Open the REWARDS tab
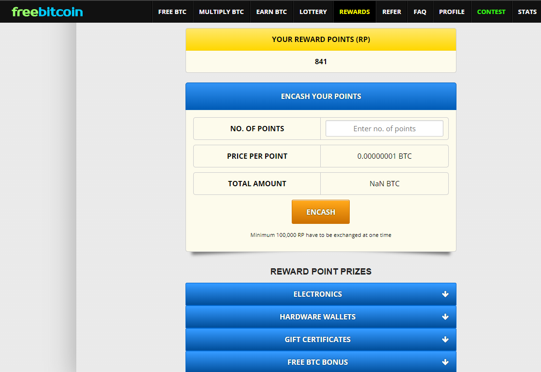541x372 pixels. (x=355, y=12)
